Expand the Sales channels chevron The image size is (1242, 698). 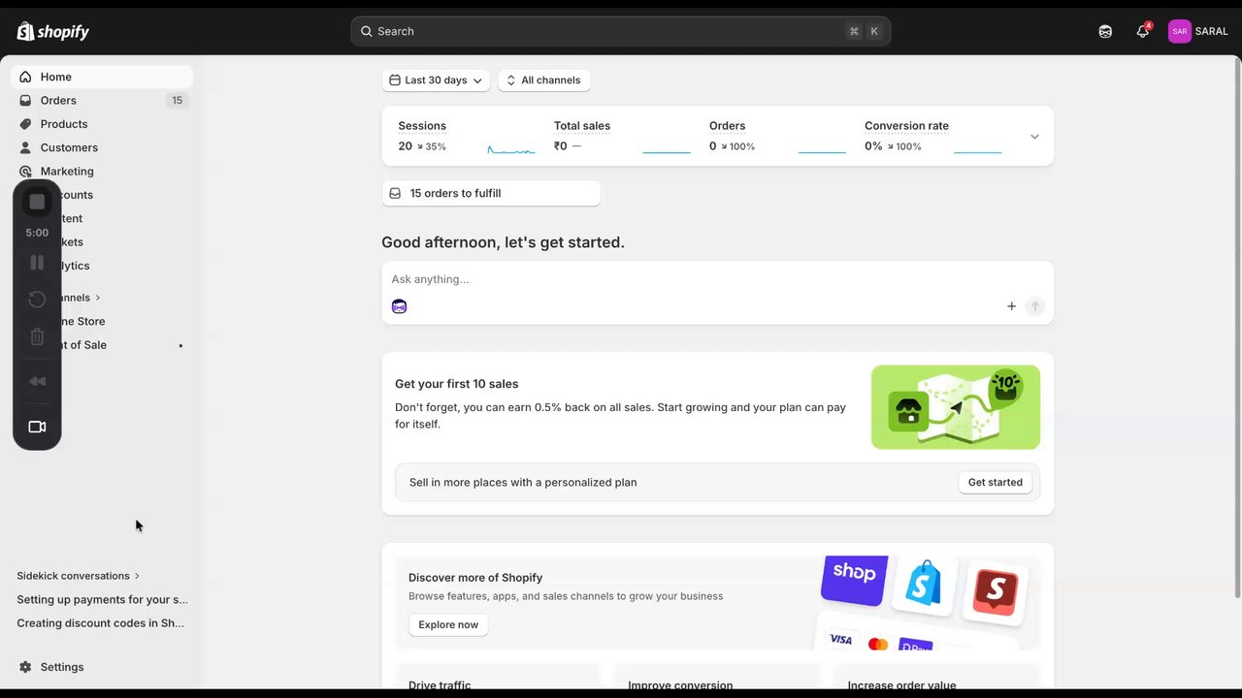[x=97, y=298]
